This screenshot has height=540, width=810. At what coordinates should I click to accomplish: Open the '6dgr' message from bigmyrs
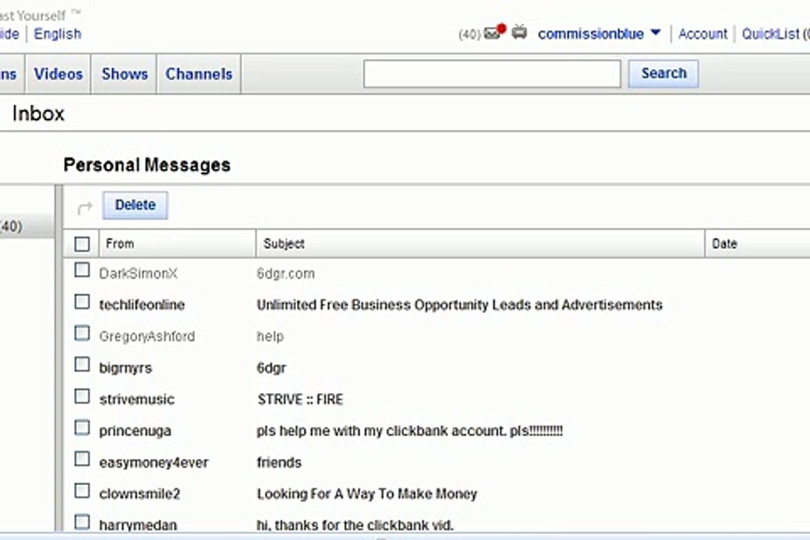coord(271,368)
